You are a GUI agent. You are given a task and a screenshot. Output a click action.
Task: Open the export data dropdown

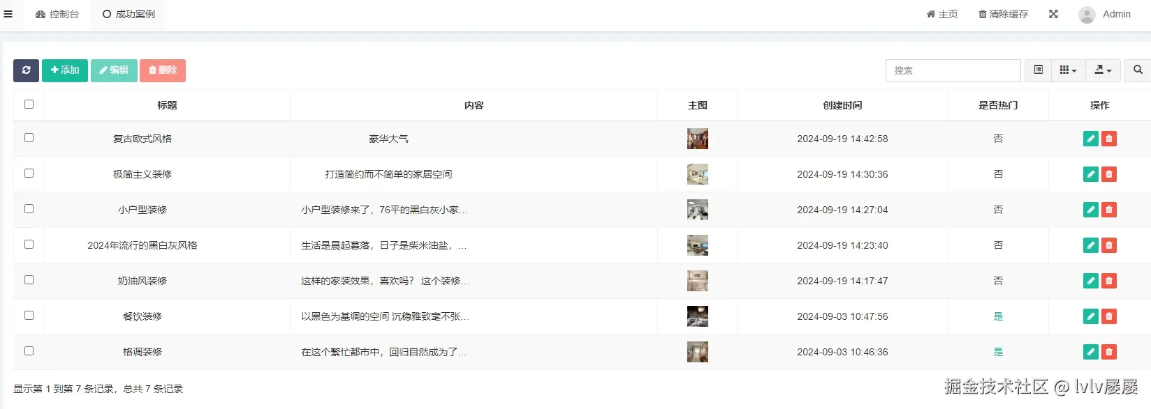tap(1104, 70)
